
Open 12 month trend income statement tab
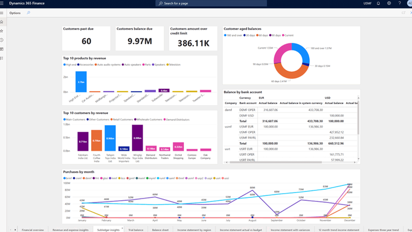(x=339, y=230)
